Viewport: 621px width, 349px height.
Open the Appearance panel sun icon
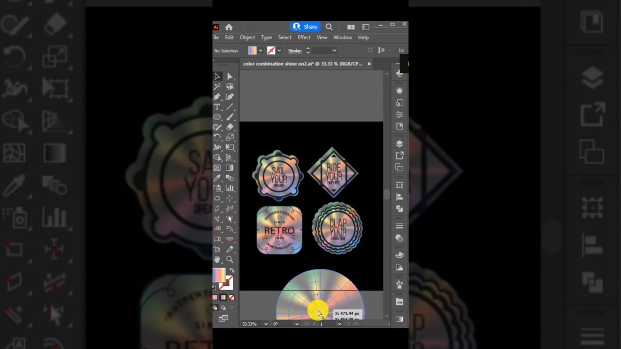coord(399,91)
